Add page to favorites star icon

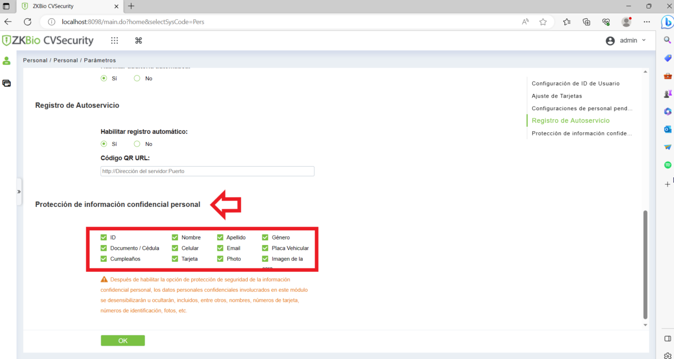(x=543, y=22)
